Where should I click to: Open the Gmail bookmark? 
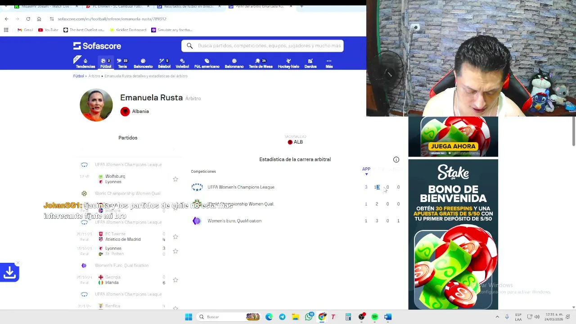click(25, 30)
